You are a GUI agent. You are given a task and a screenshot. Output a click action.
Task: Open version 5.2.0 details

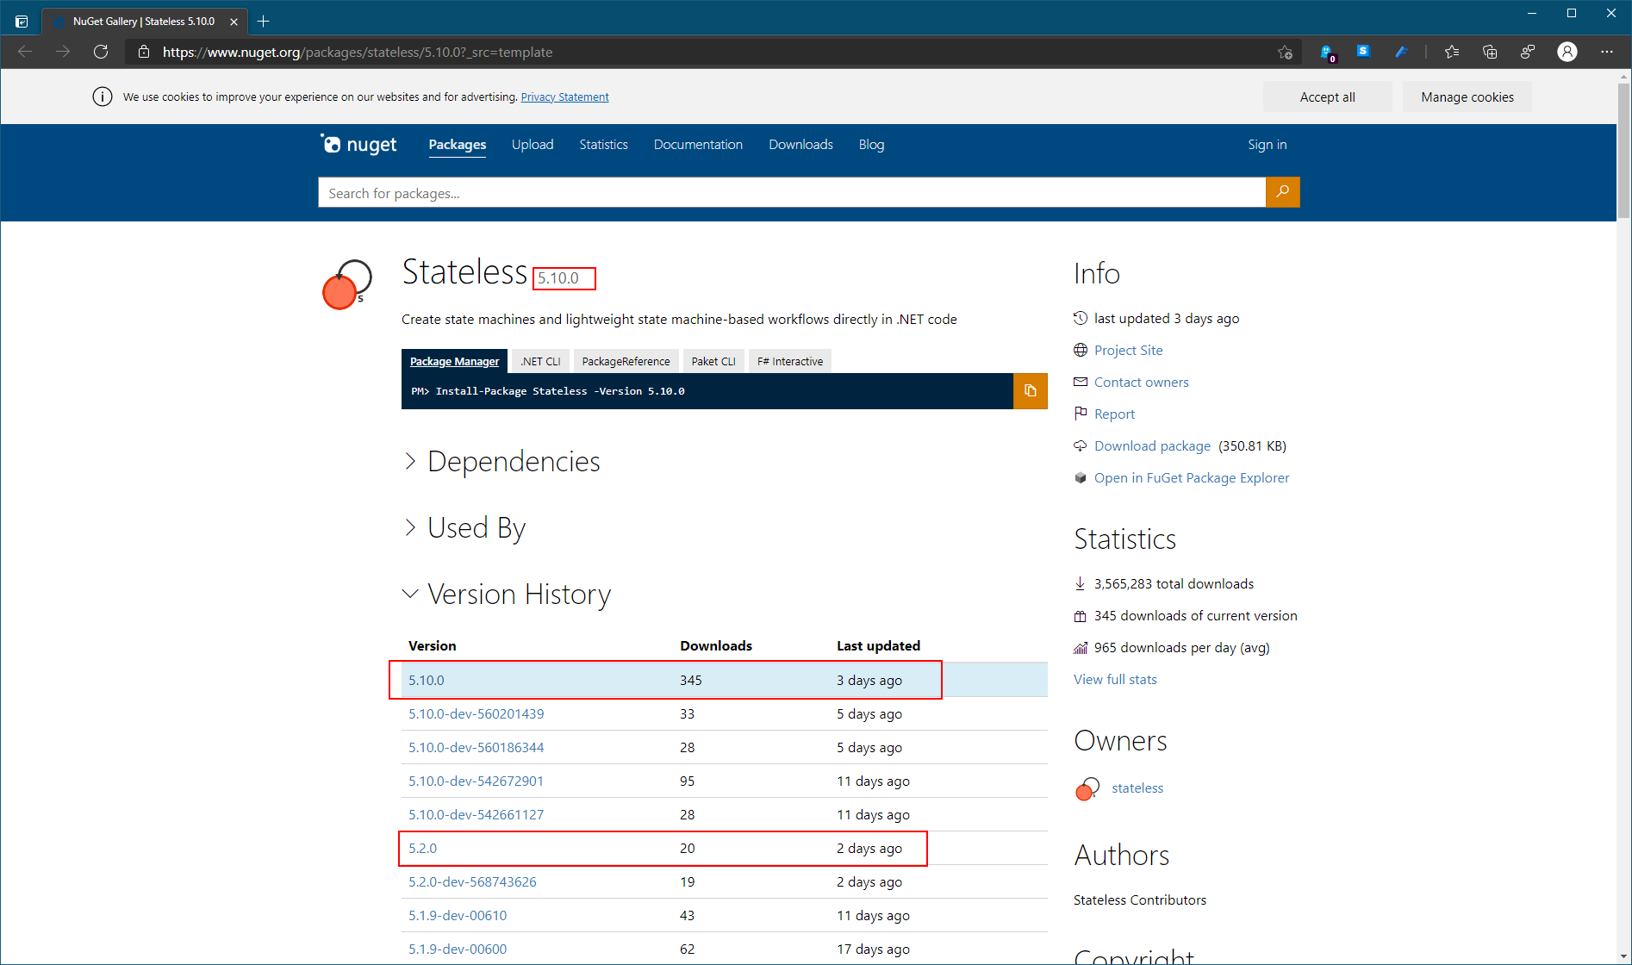click(423, 848)
